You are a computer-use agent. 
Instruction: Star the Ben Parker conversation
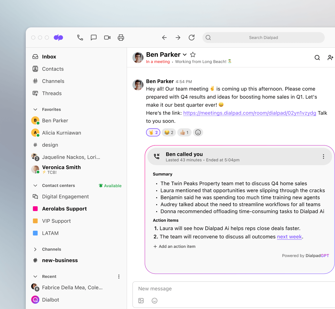(x=193, y=54)
